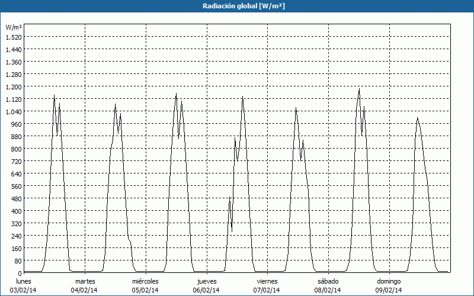474x296 pixels.
Task: Select the 1.120 y-axis label
Action: [14, 99]
